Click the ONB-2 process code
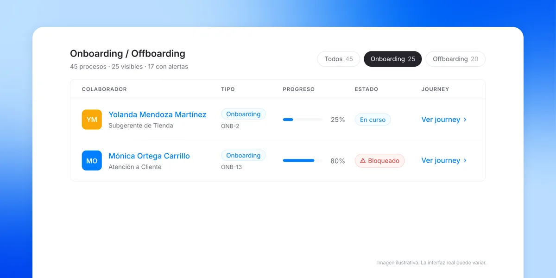556x278 pixels. (230, 126)
